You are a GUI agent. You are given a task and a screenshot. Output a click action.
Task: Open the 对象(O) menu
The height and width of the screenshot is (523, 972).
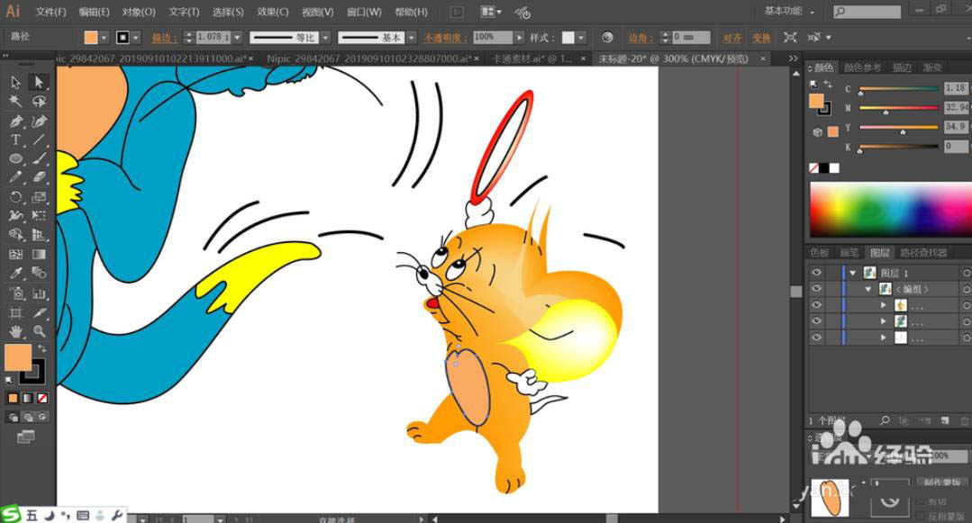pyautogui.click(x=139, y=12)
